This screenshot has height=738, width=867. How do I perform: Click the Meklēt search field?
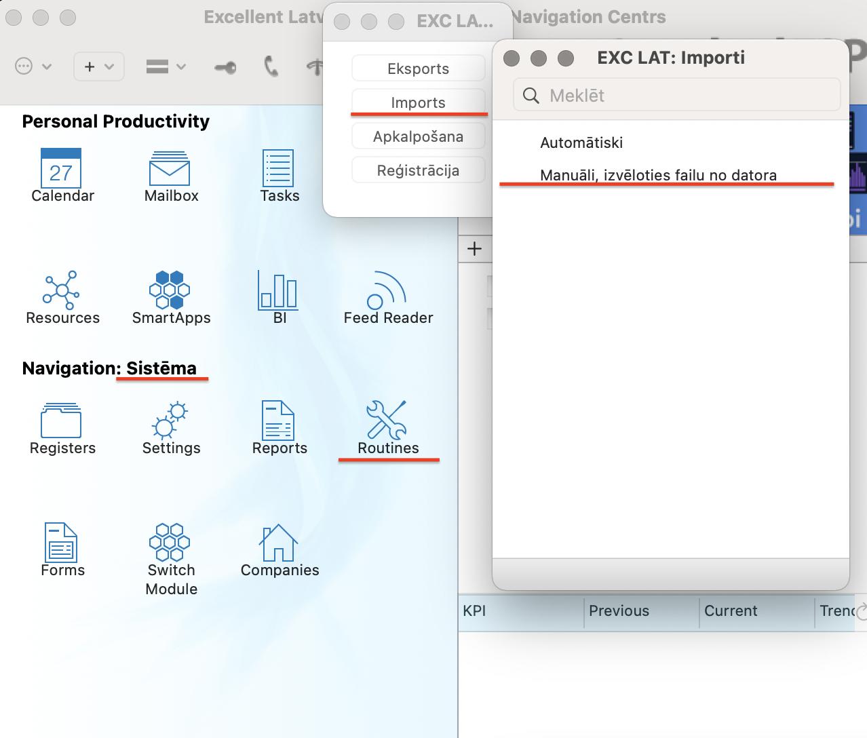pos(678,95)
